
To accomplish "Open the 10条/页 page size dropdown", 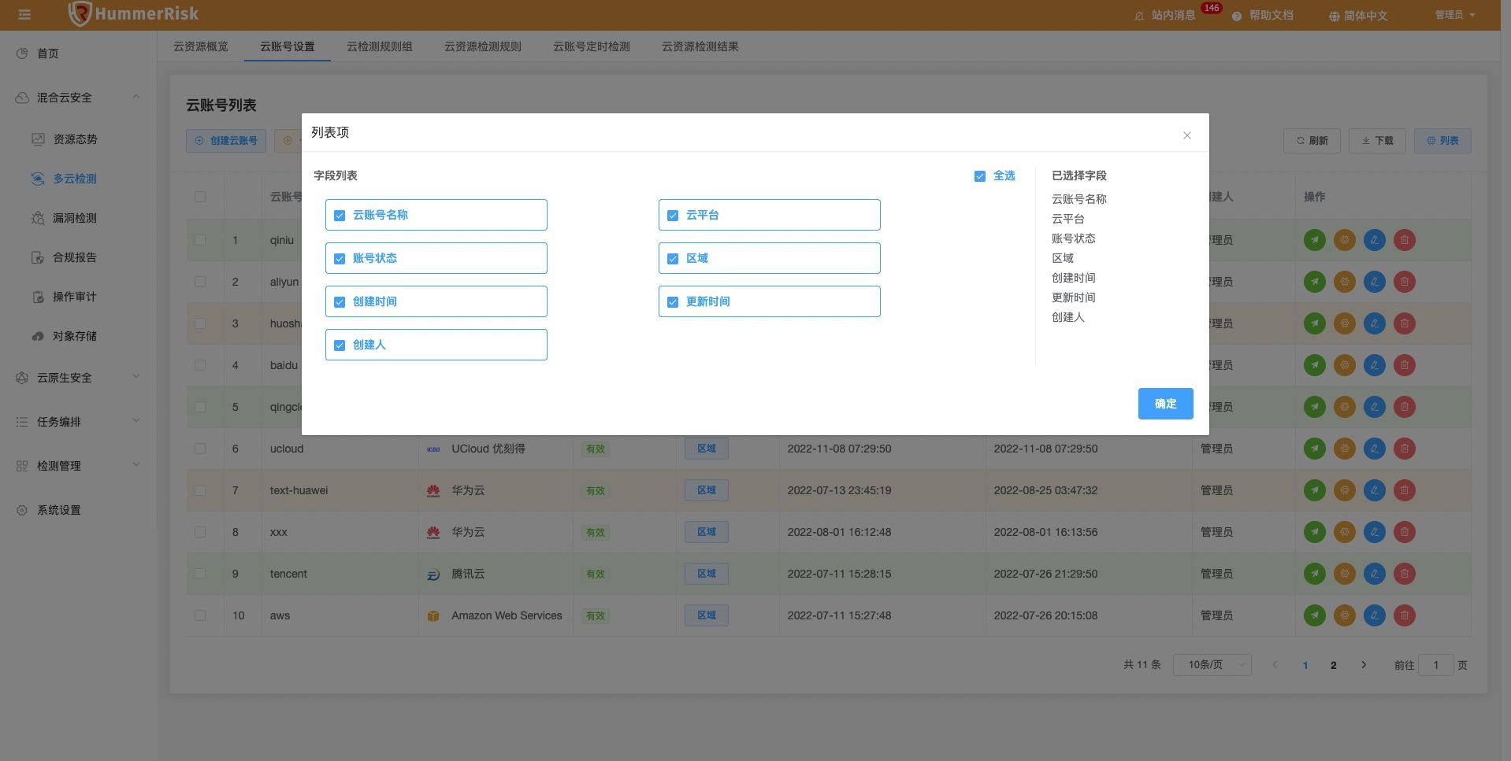I will point(1212,665).
